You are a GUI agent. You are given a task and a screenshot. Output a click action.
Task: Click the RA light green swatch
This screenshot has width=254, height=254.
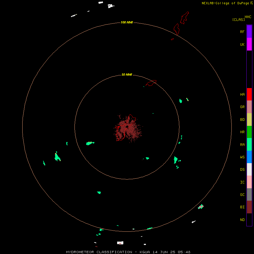tap(249, 144)
